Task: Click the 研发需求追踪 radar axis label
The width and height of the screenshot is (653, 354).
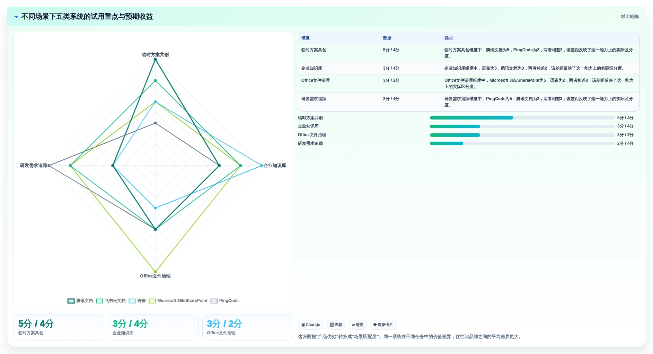Action: (x=34, y=166)
